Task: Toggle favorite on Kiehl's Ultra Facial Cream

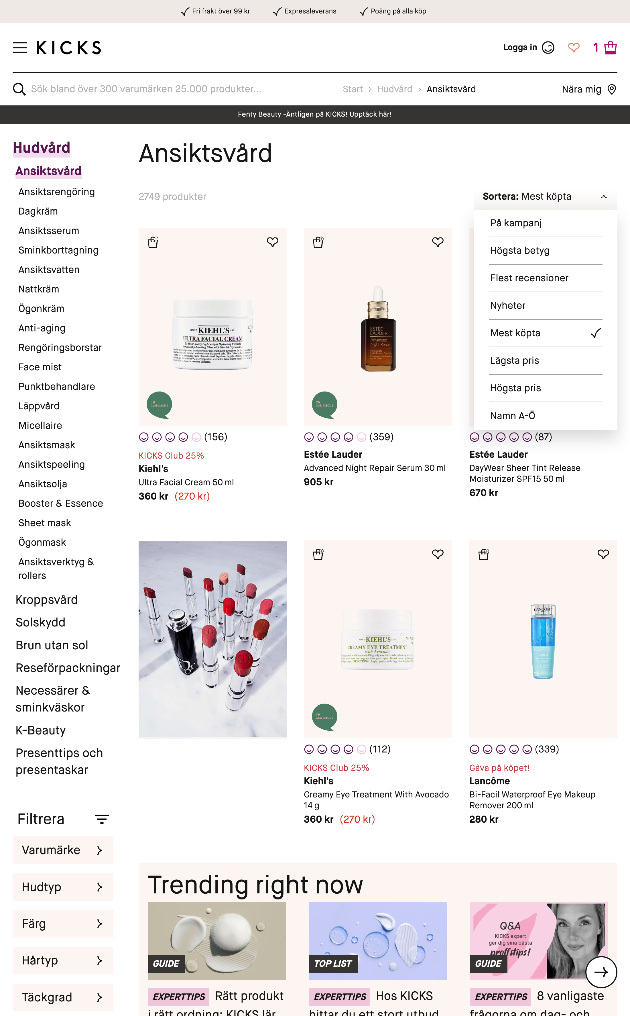Action: coord(273,242)
